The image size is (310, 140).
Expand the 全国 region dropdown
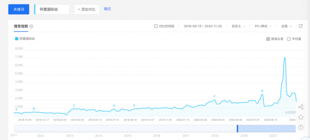[287, 26]
